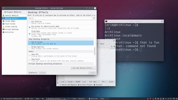Switch to AUR (en) - Home browser task
Image resolution: width=178 pixels, height=100 pixels.
[34, 99]
